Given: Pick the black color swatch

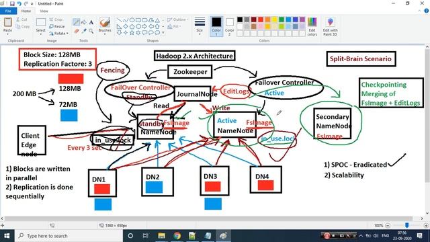Looking at the screenshot, I should (x=240, y=19).
